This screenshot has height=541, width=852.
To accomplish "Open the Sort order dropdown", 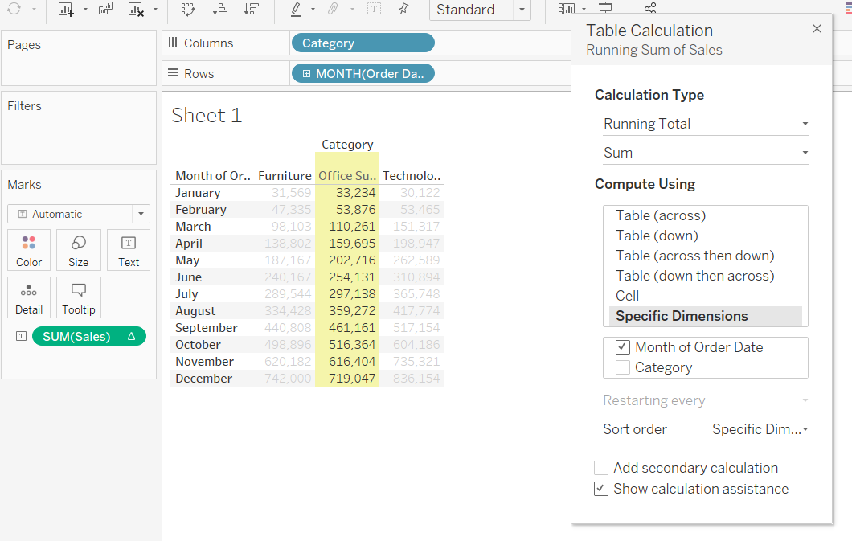I will [760, 429].
